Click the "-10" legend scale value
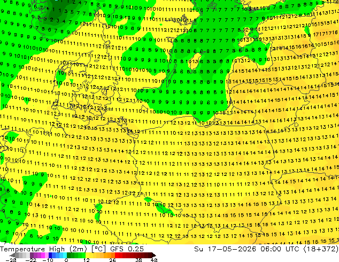 pyautogui.click(x=48, y=260)
